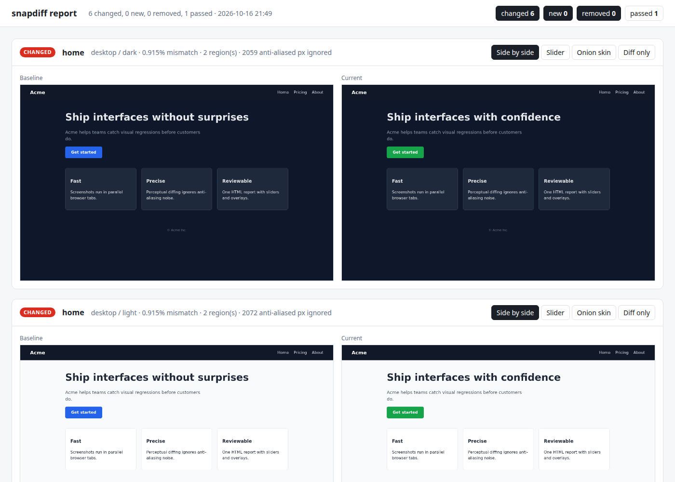Screen dimensions: 675x482
Task: Click the snapdiff report title
Action: [44, 13]
